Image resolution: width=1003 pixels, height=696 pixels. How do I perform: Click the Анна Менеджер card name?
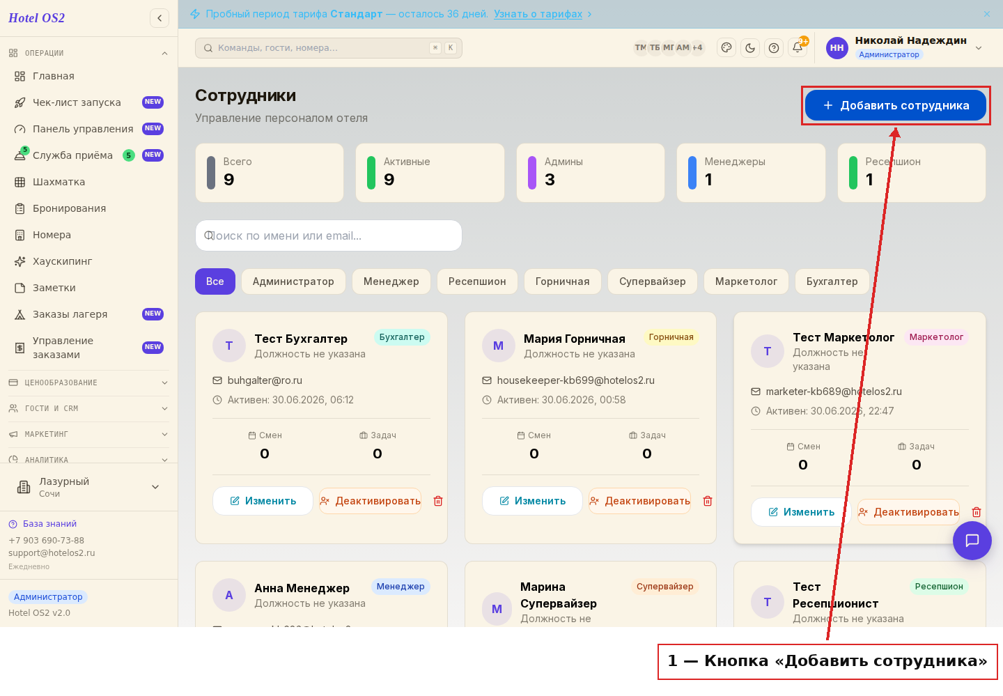(302, 588)
